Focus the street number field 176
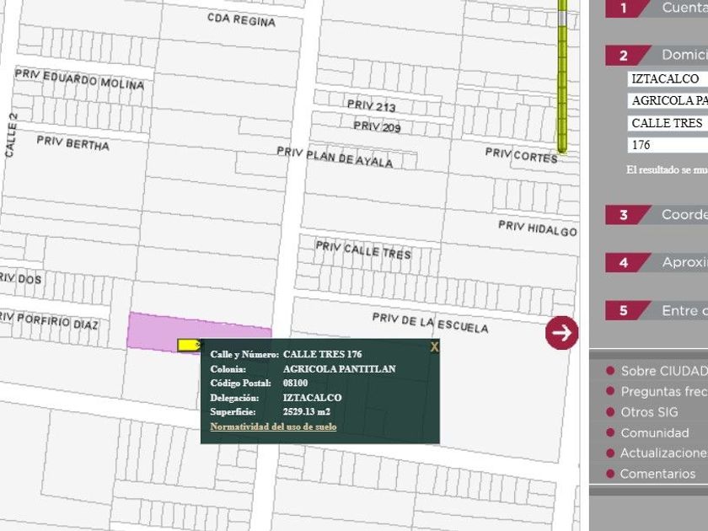This screenshot has width=708, height=531. coord(668,145)
